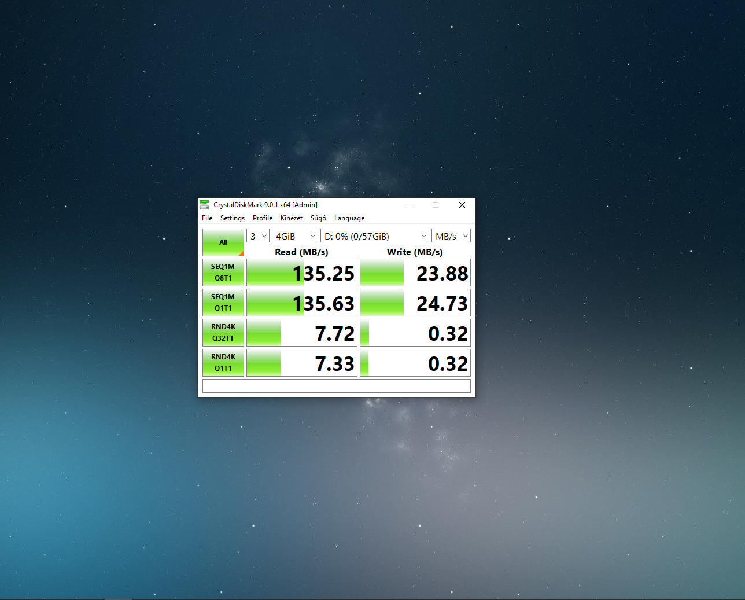Click the 135.63 read result value
The width and height of the screenshot is (745, 600).
[x=302, y=303]
